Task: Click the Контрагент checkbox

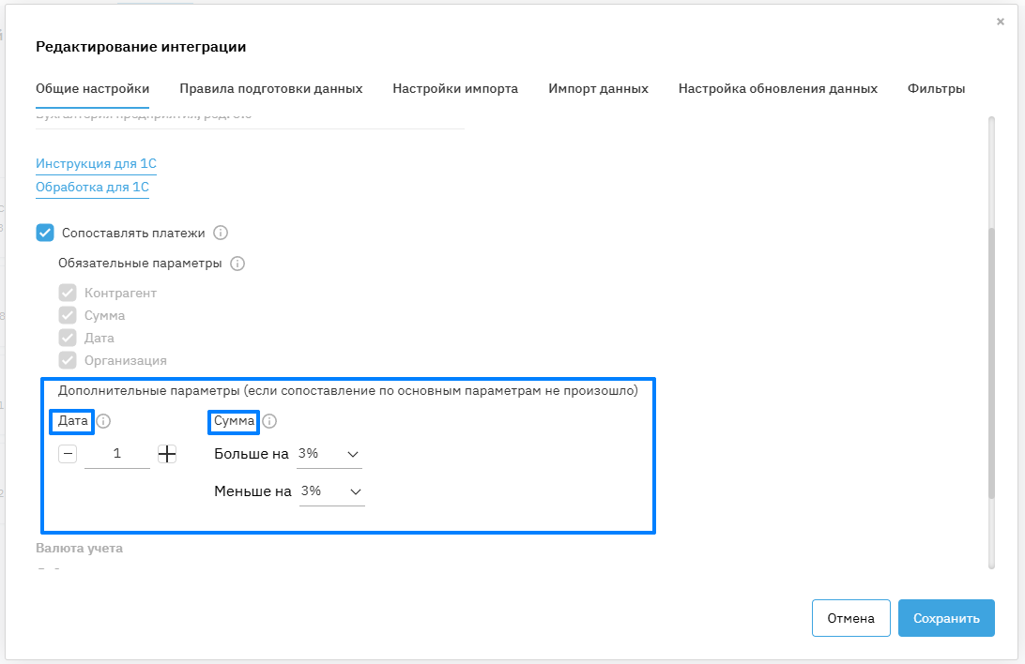Action: click(x=68, y=293)
